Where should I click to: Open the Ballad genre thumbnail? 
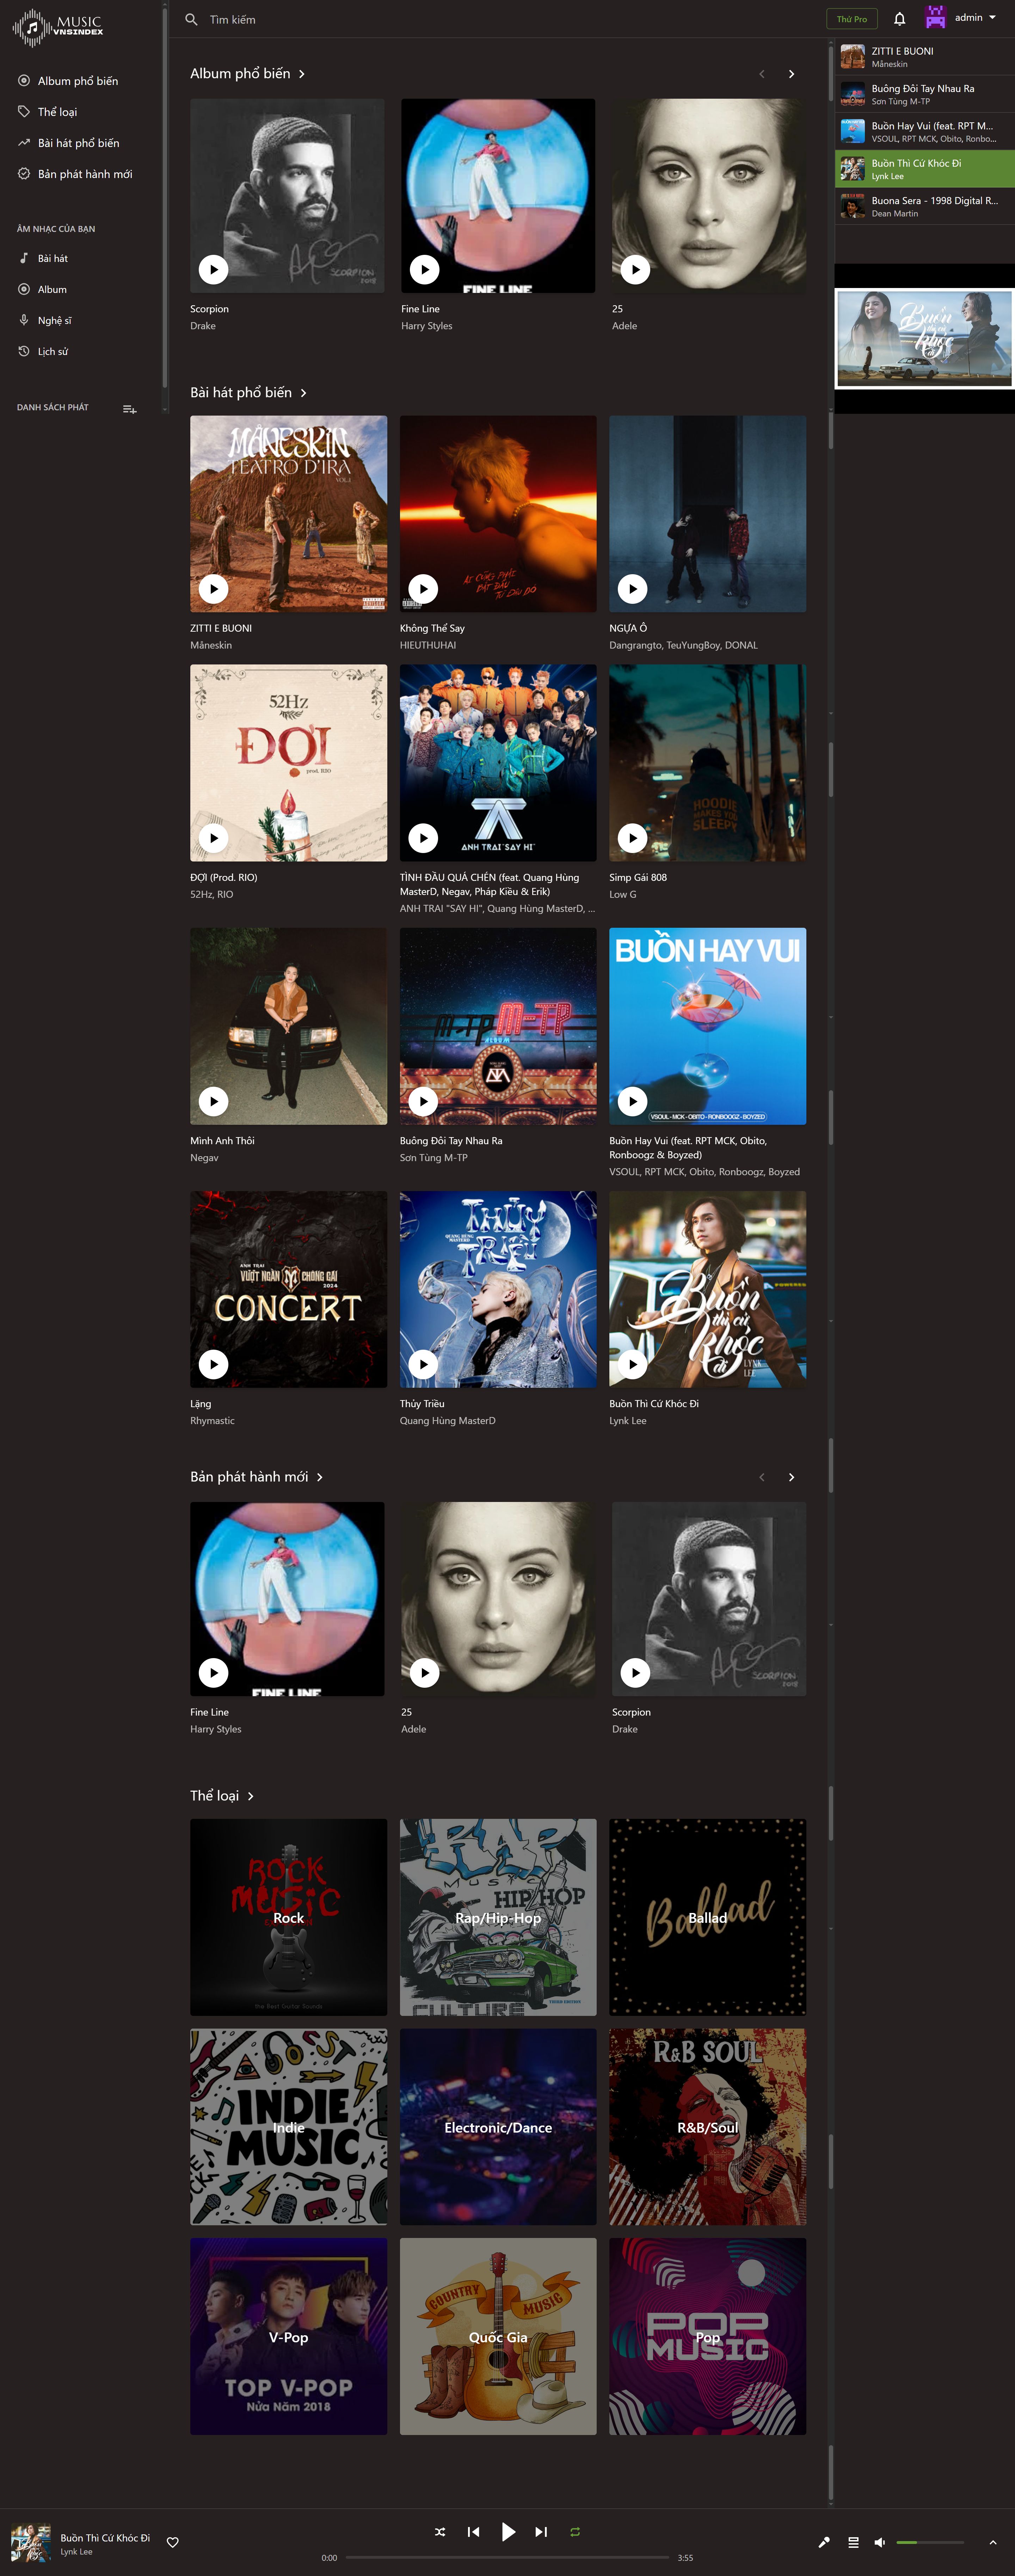[707, 1916]
